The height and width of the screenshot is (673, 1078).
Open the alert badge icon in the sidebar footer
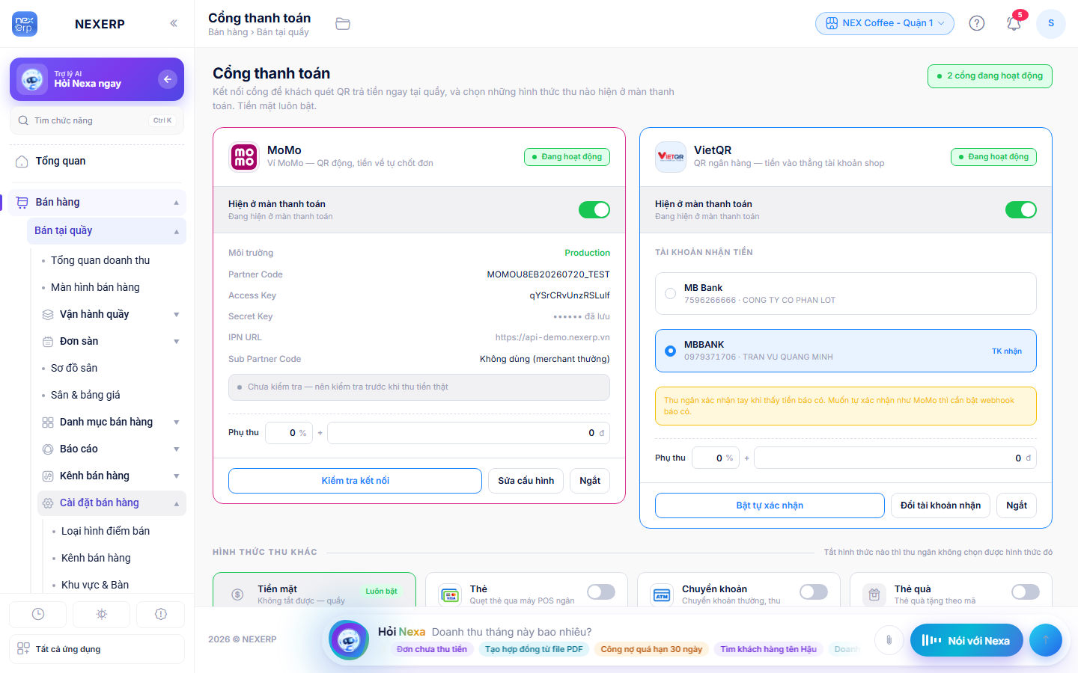click(x=161, y=614)
